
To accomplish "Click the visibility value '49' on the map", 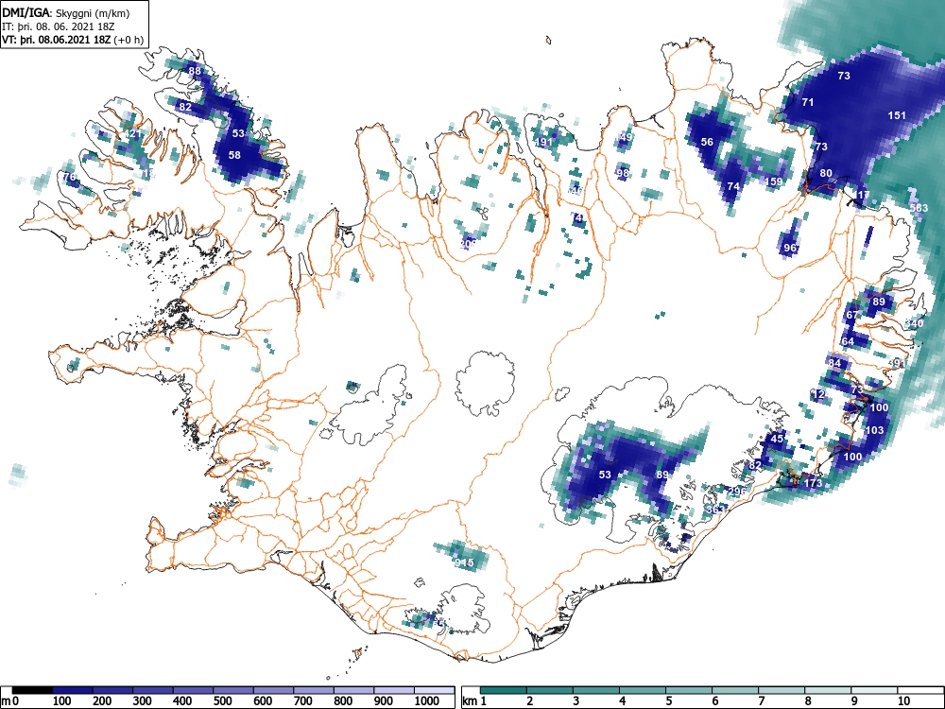I will tap(627, 137).
